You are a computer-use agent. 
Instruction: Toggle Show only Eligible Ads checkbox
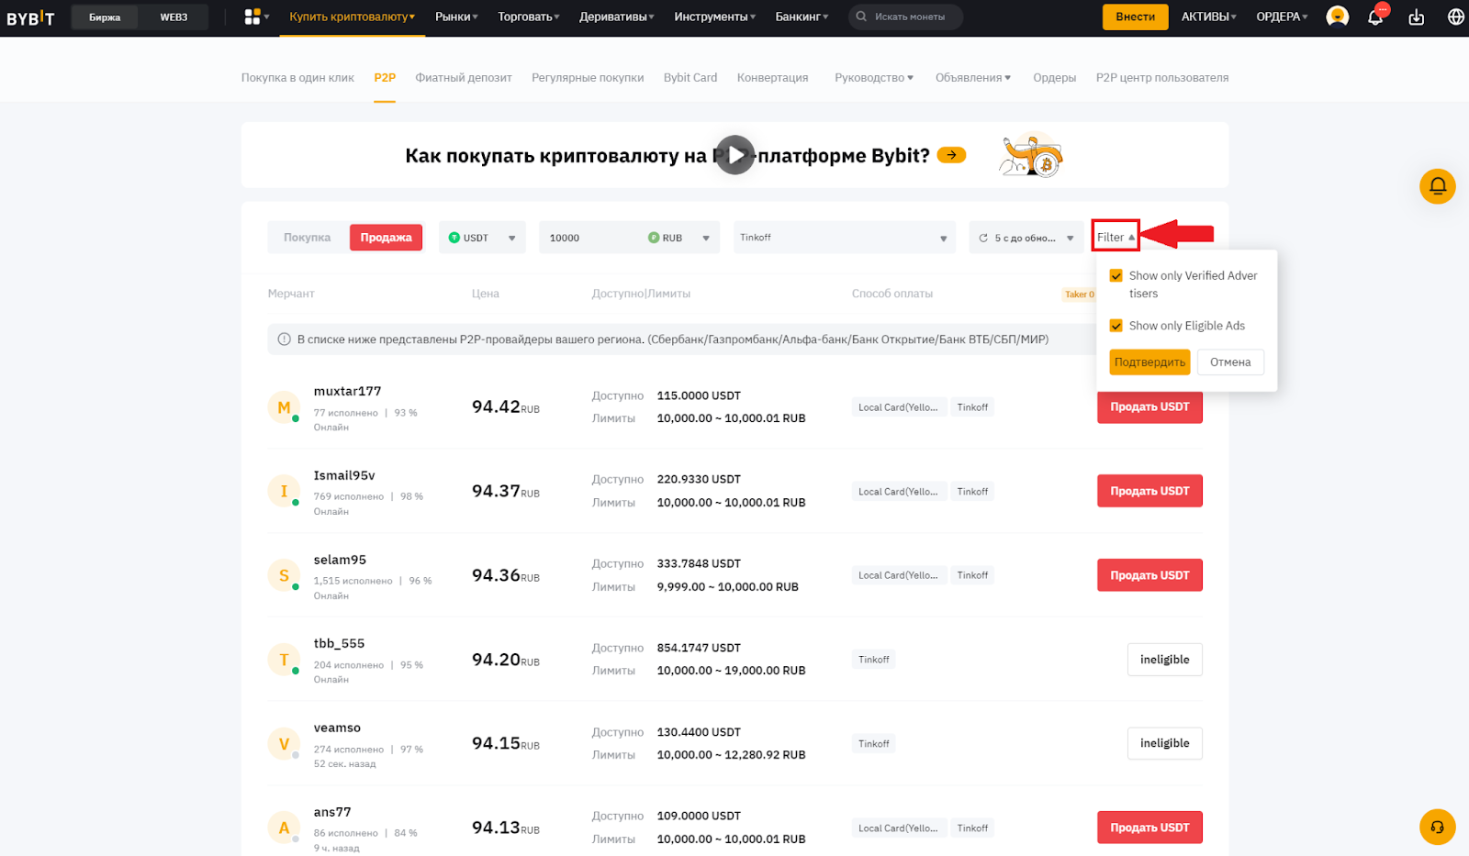[x=1116, y=326]
